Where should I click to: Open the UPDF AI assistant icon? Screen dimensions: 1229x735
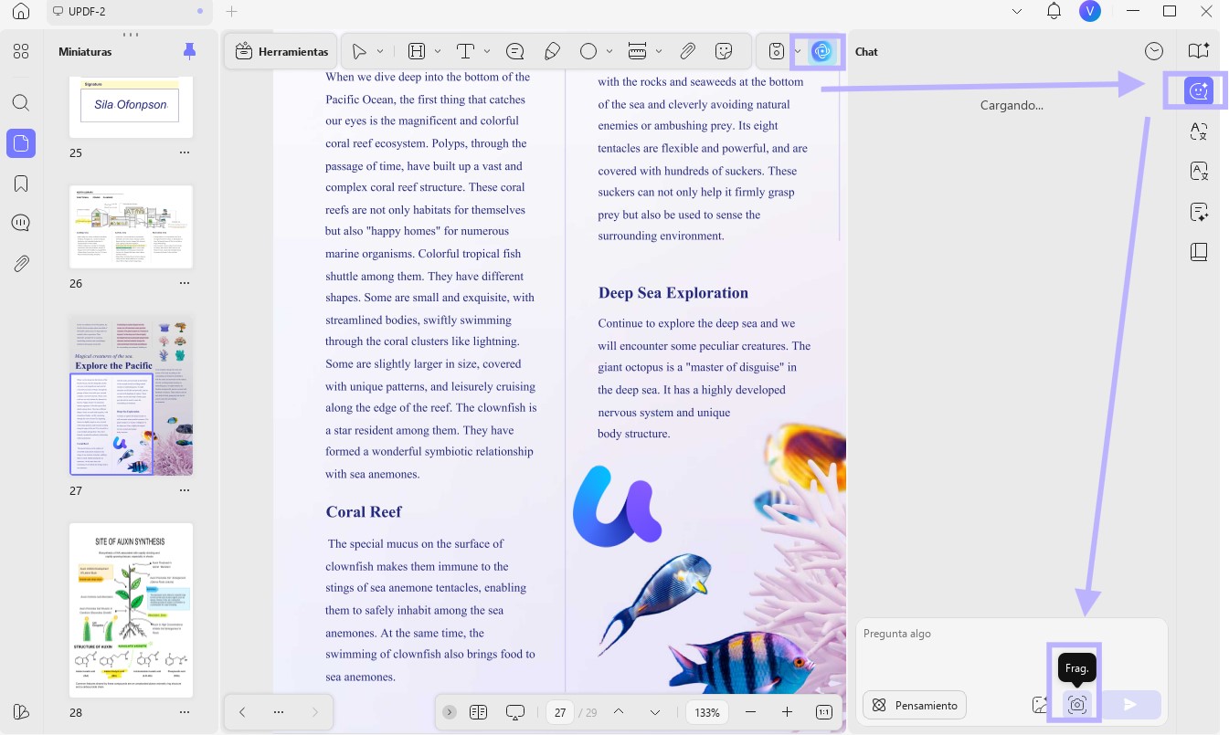click(821, 51)
